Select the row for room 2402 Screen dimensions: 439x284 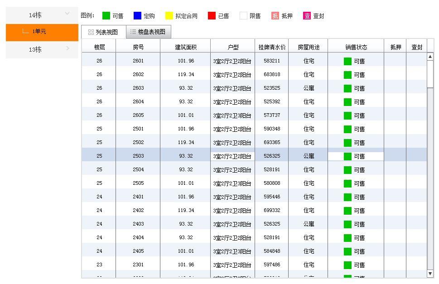138,210
